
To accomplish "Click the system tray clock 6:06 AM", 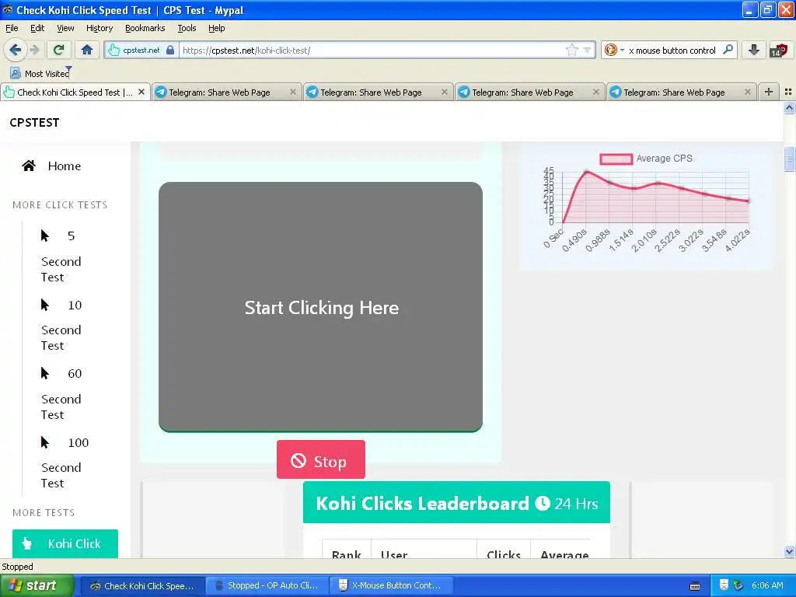I will point(767,585).
